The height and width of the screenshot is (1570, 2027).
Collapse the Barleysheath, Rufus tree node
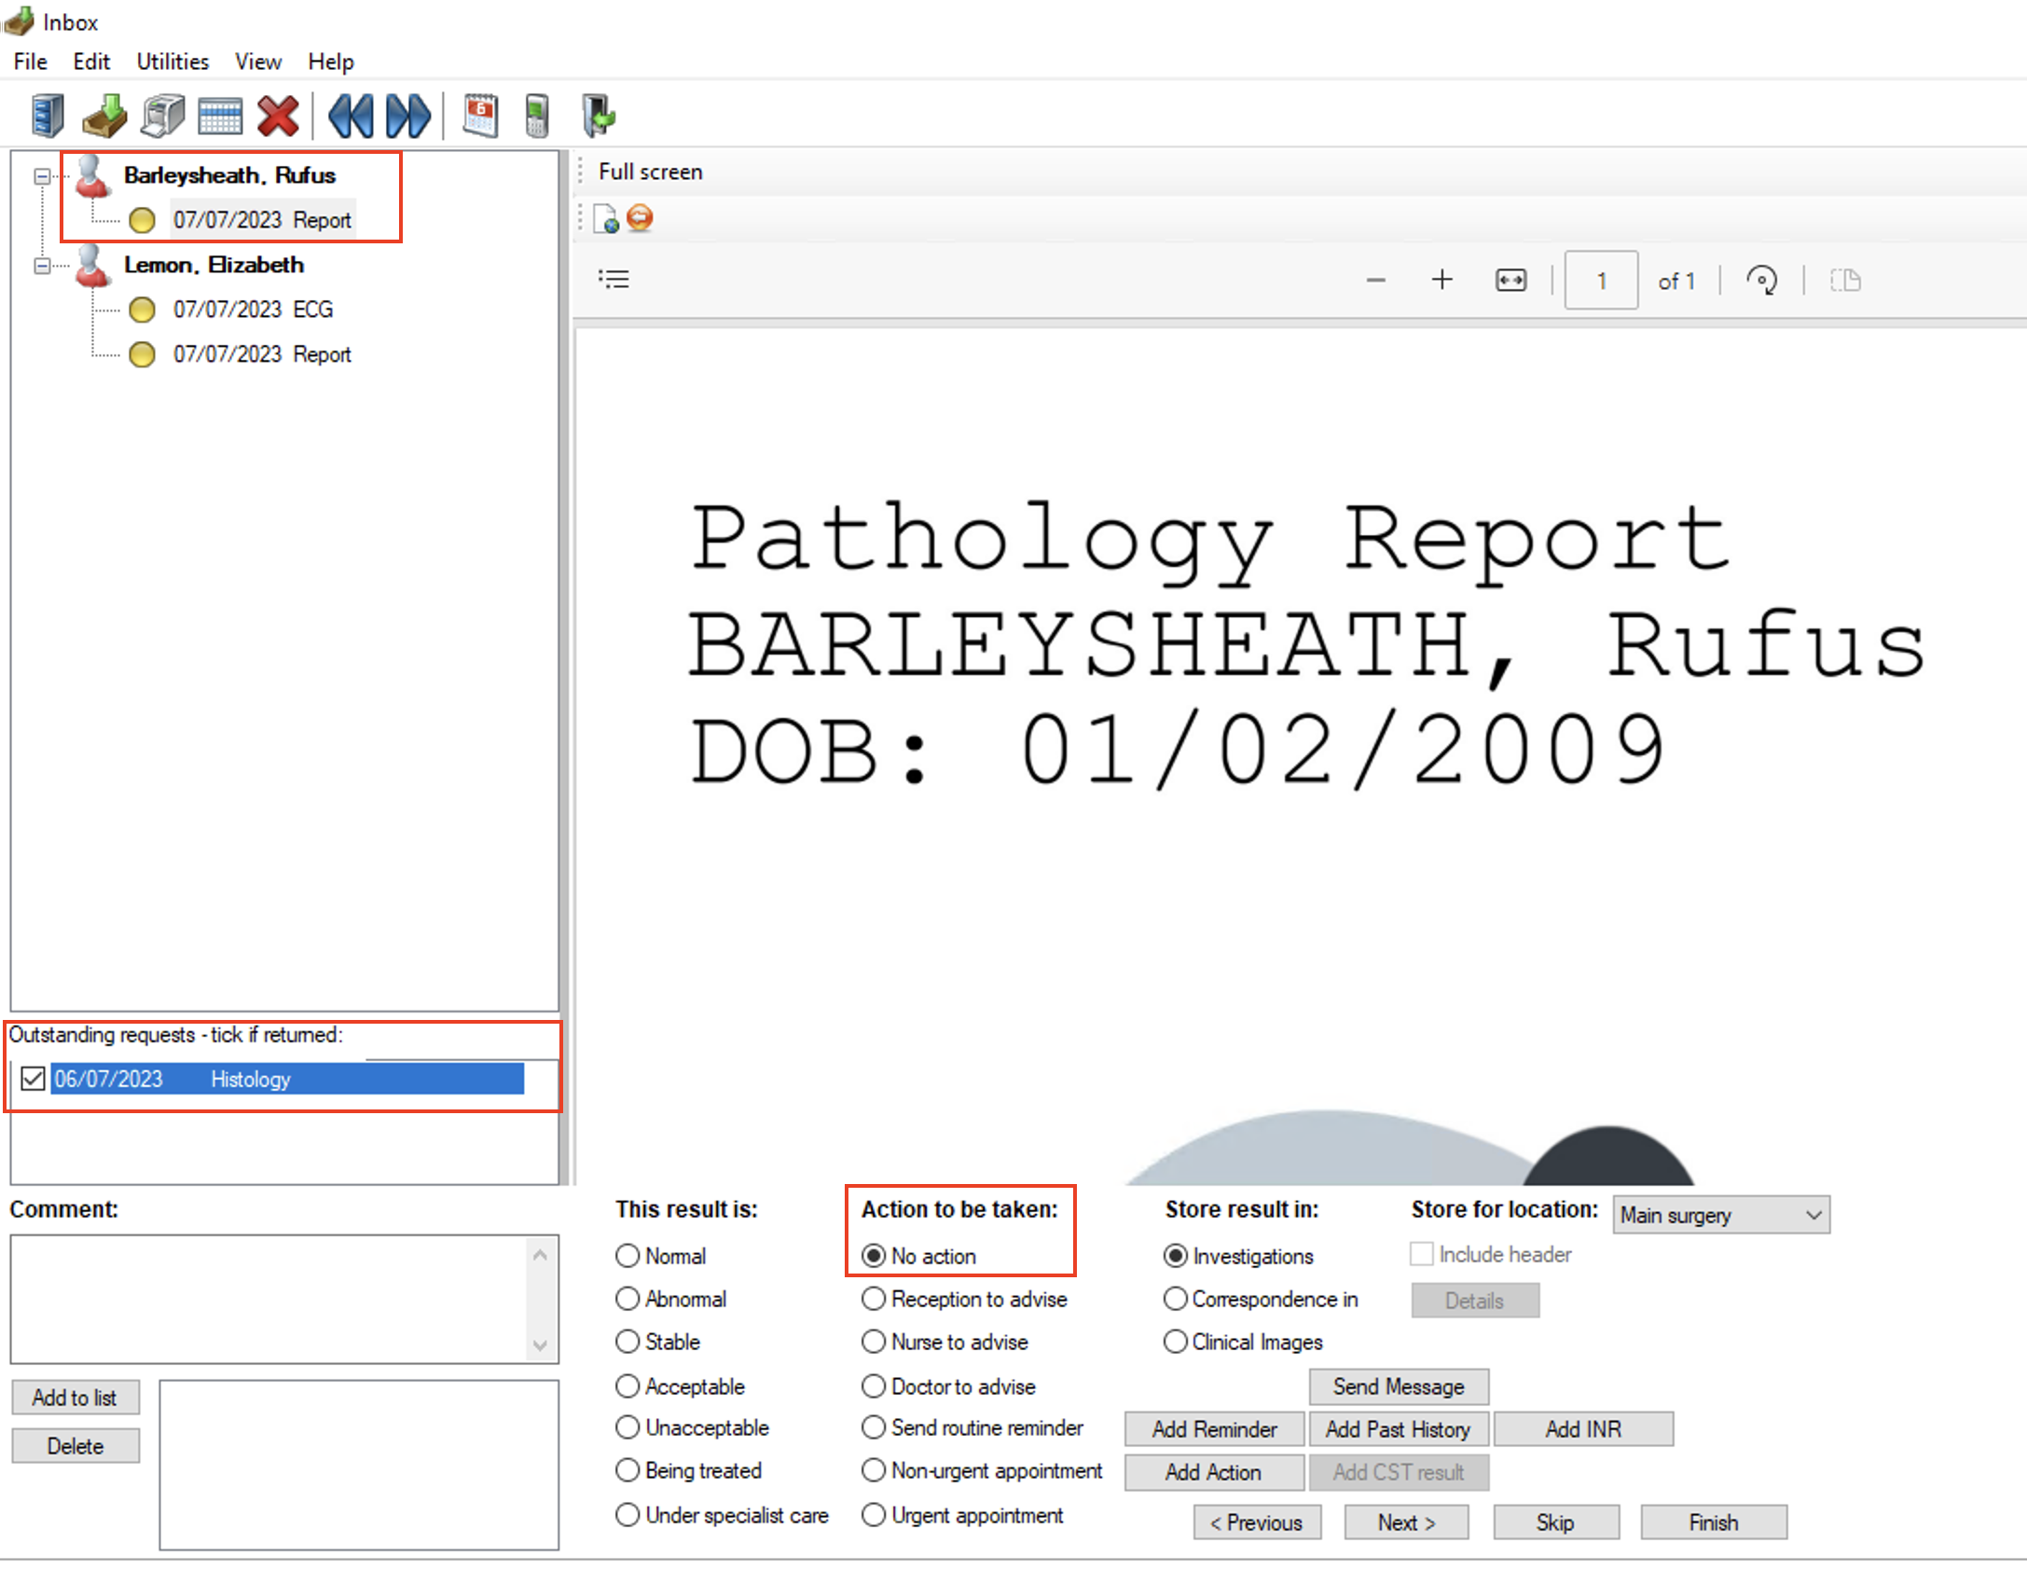42,176
